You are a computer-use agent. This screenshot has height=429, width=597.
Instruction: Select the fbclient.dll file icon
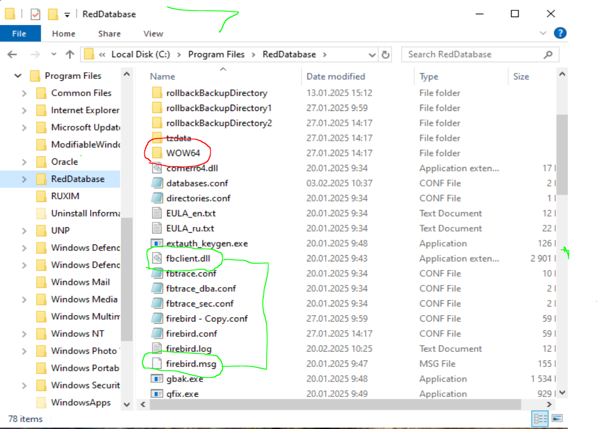[x=157, y=258]
